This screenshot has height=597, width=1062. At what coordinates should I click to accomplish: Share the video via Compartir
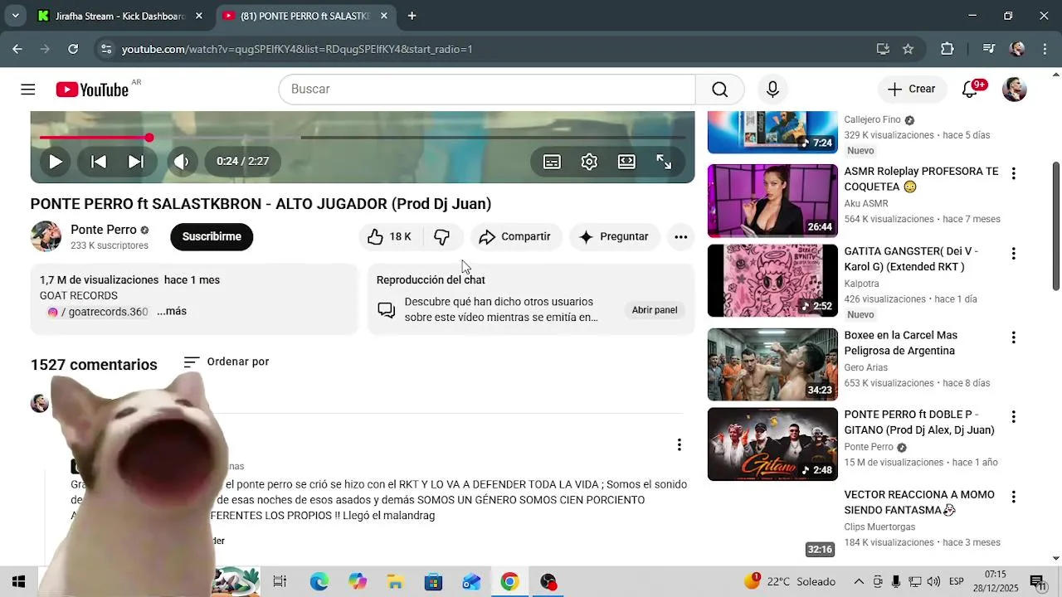515,237
